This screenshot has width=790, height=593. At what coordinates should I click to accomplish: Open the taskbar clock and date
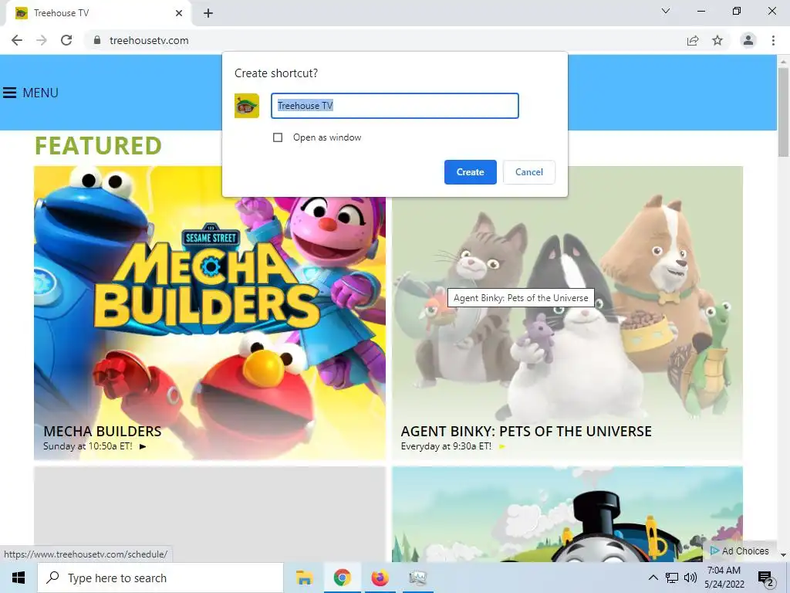click(x=724, y=578)
